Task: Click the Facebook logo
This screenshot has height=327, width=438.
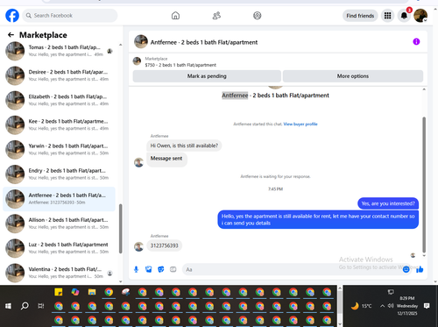Action: [x=12, y=16]
